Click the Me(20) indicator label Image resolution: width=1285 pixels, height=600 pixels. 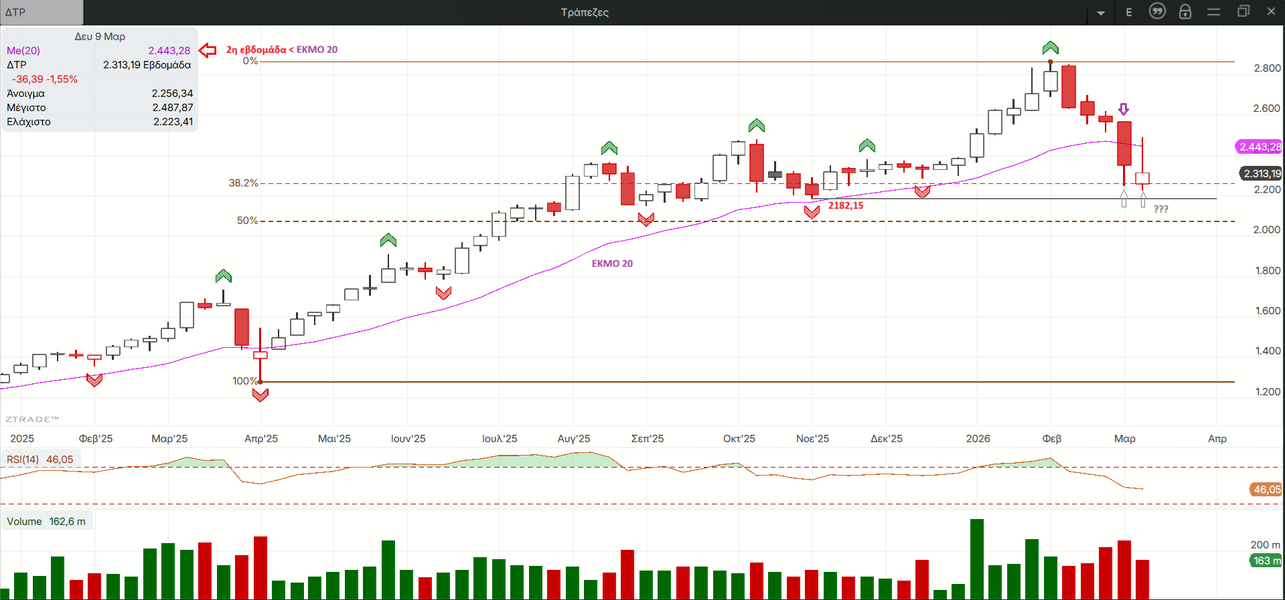point(23,51)
